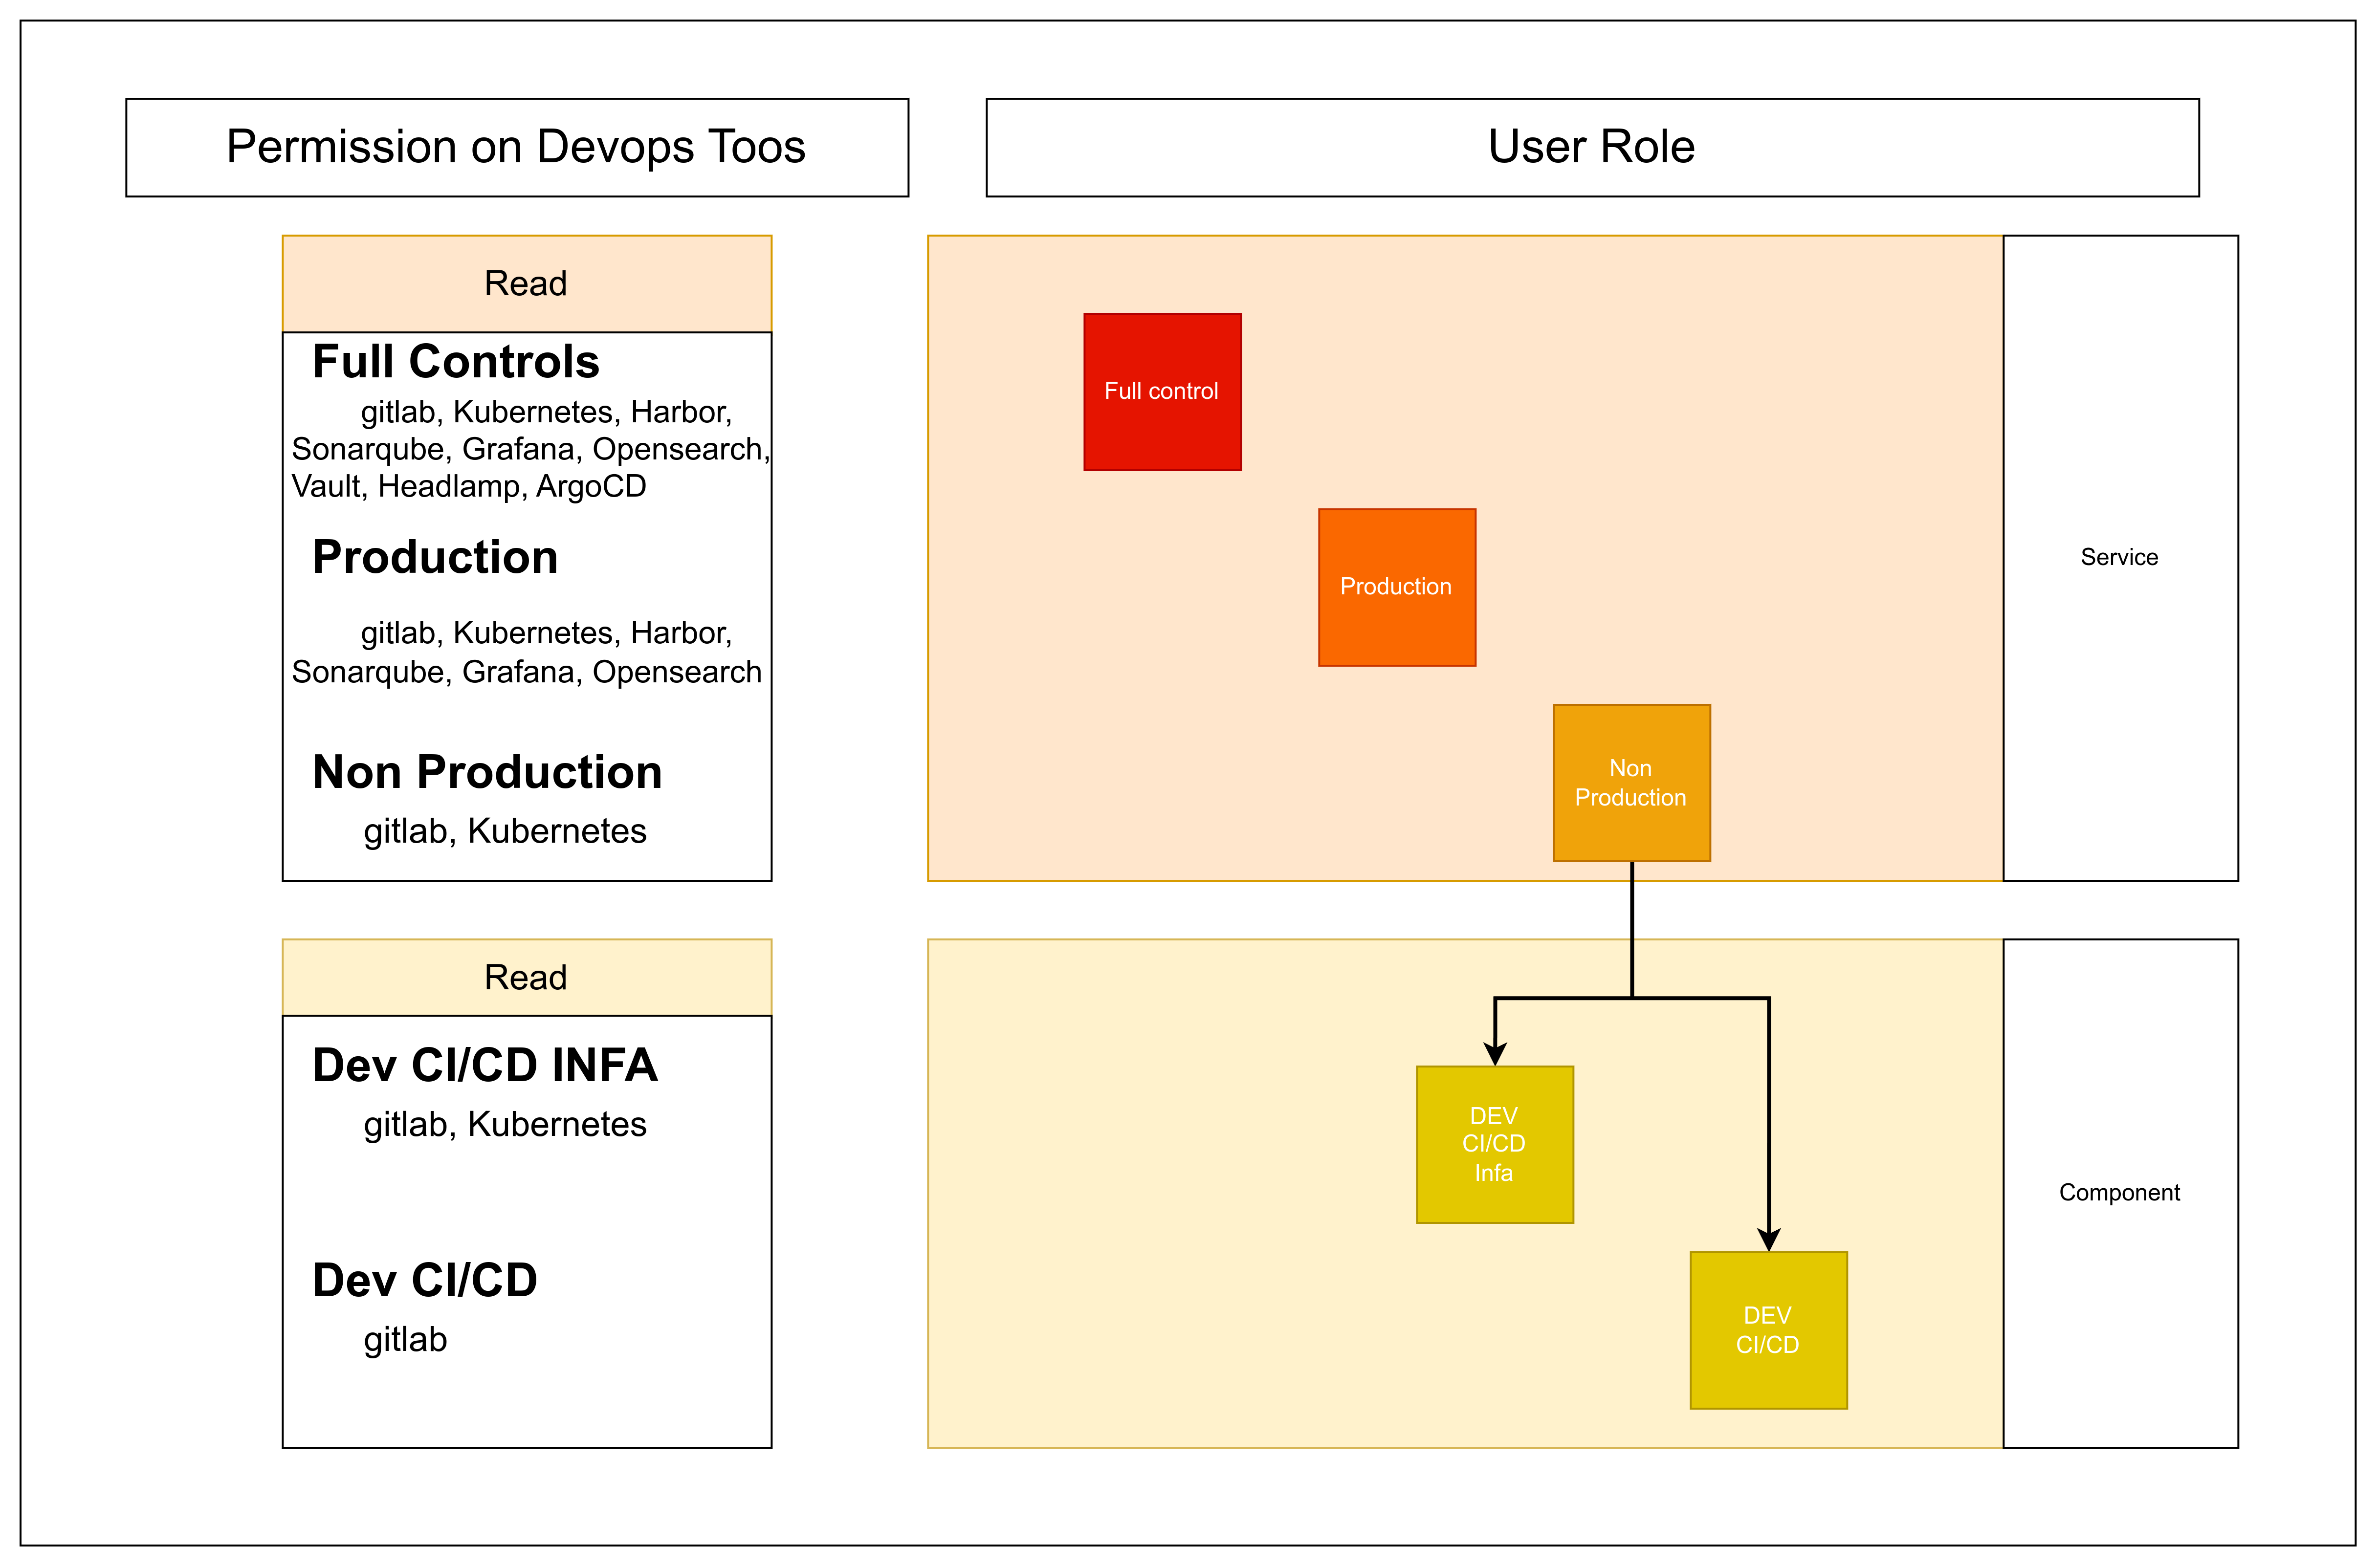Click the upper peach Read header

point(527,284)
